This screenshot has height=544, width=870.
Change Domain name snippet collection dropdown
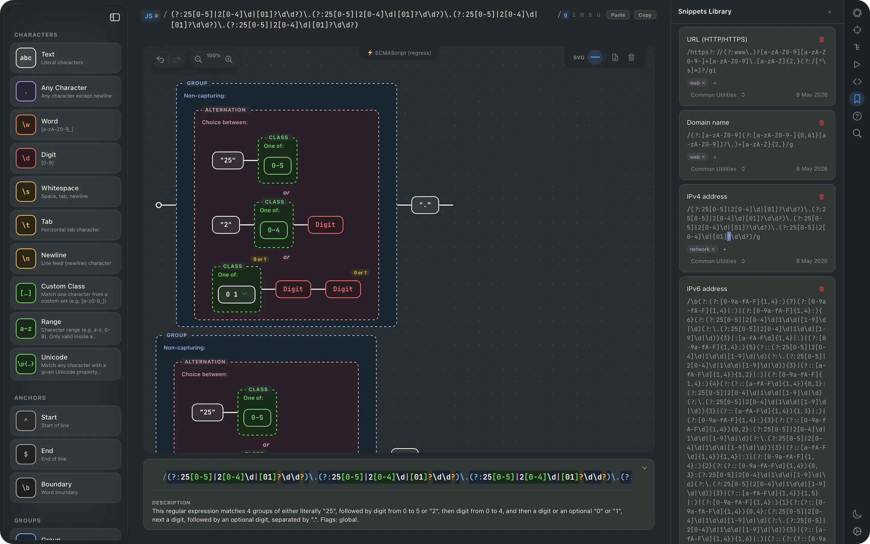[x=717, y=169]
